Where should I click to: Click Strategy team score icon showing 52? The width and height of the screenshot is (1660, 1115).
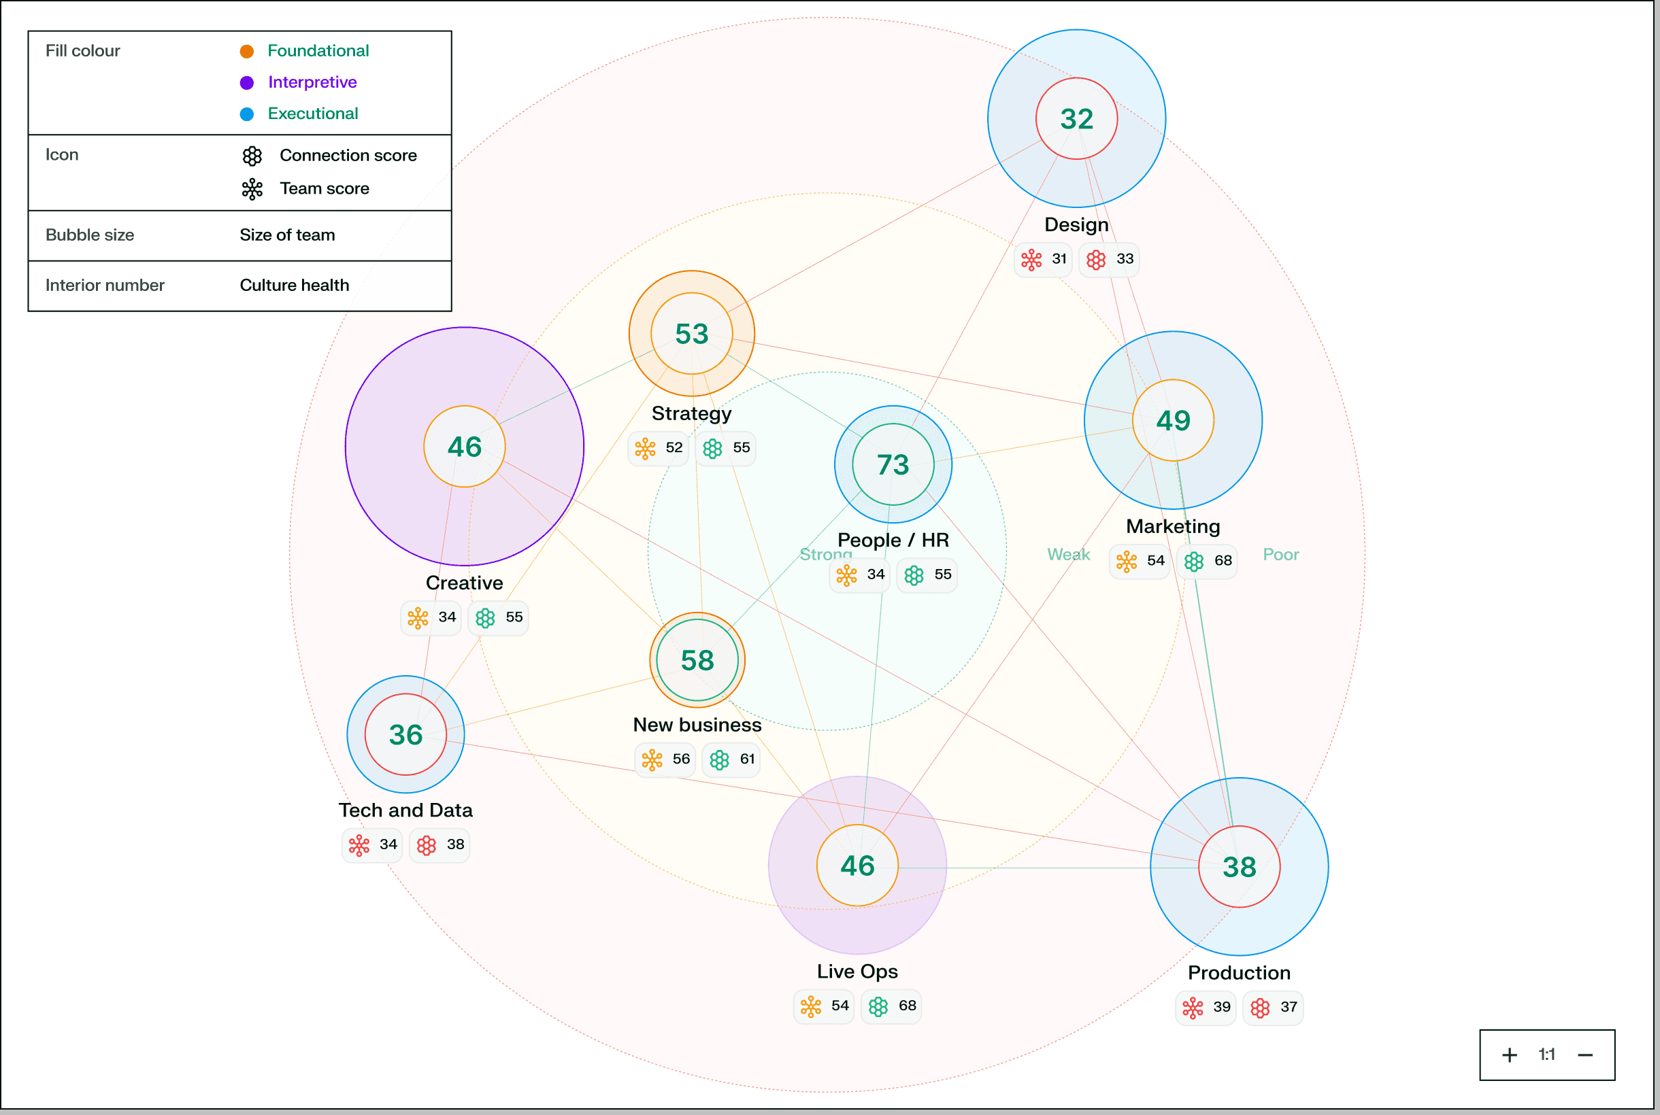tap(646, 449)
